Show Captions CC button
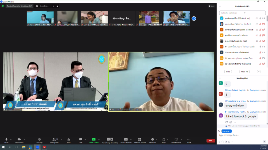This screenshot has width=268, height=150. click(126, 141)
